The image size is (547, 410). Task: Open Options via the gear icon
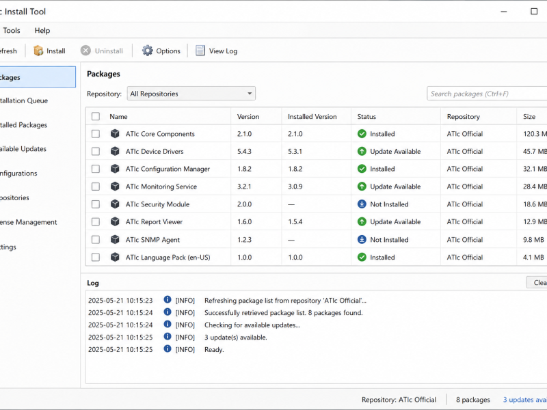pos(147,51)
